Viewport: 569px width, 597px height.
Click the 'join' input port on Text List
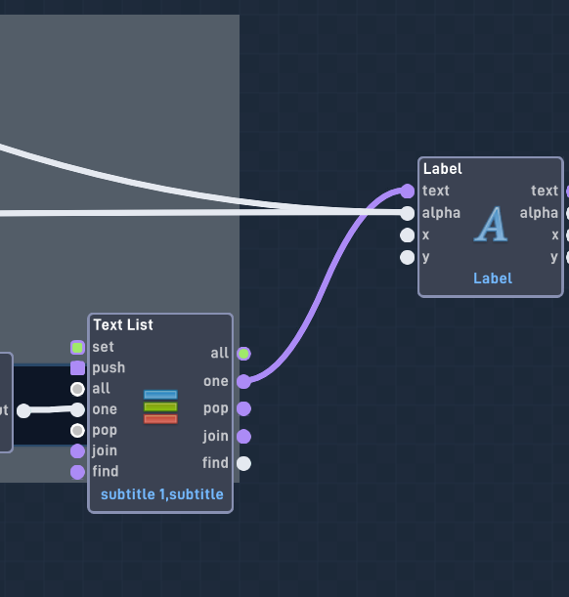[77, 451]
